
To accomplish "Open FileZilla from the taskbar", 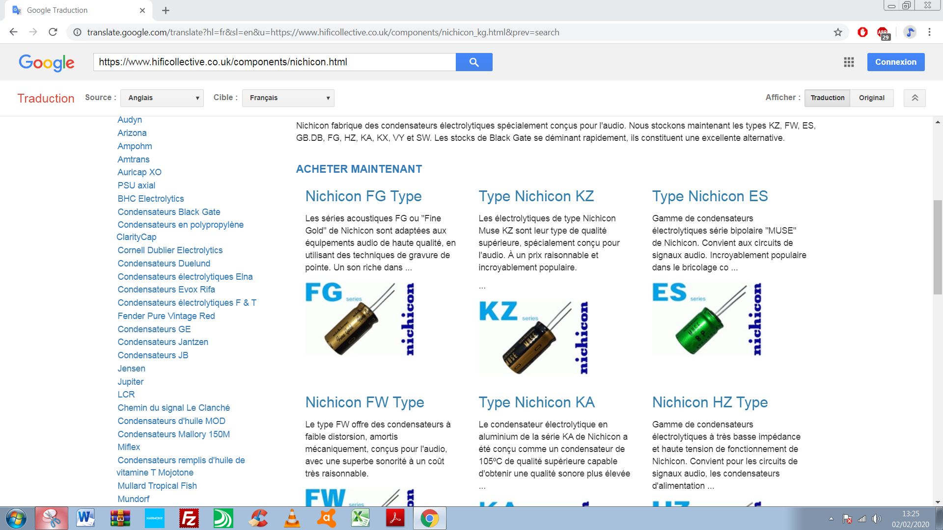I will [x=189, y=518].
